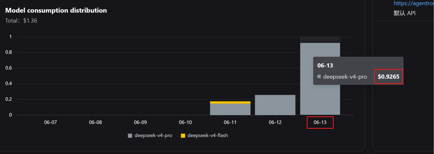
Task: Click the Model consumption distribution heading
Action: coord(56,10)
